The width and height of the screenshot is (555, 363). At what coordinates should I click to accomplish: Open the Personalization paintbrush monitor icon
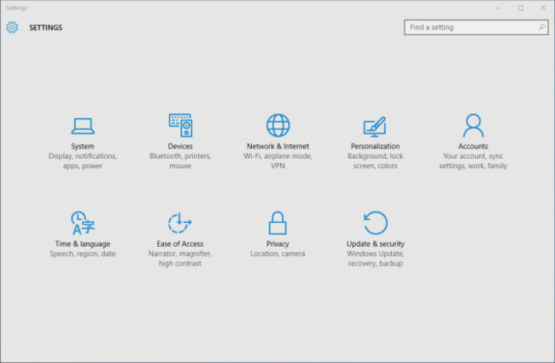tap(375, 126)
